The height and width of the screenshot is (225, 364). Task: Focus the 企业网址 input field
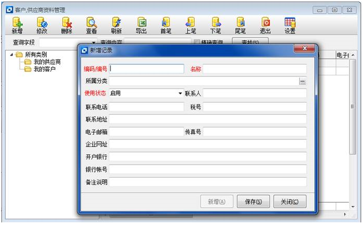[x=208, y=144]
